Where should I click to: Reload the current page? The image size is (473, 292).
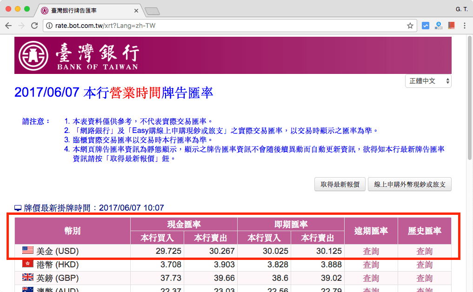pos(34,26)
